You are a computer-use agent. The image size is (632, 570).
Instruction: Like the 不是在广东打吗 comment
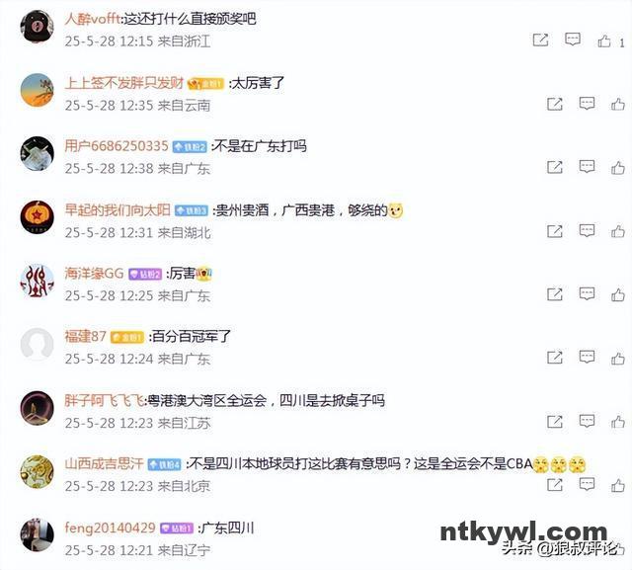point(618,167)
